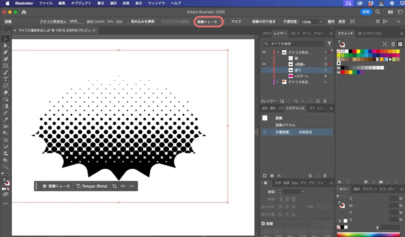Select the Pen tool
The image size is (405, 237).
click(x=6, y=52)
